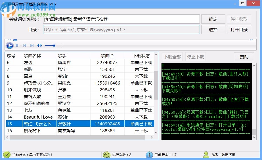
Task: Focus the keyword or link input field
Action: (x=121, y=19)
